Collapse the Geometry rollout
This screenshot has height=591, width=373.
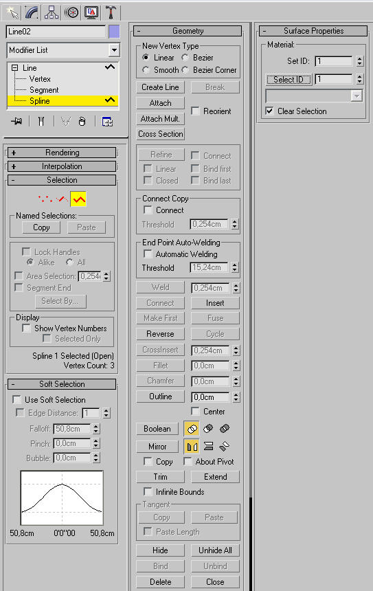(x=188, y=31)
